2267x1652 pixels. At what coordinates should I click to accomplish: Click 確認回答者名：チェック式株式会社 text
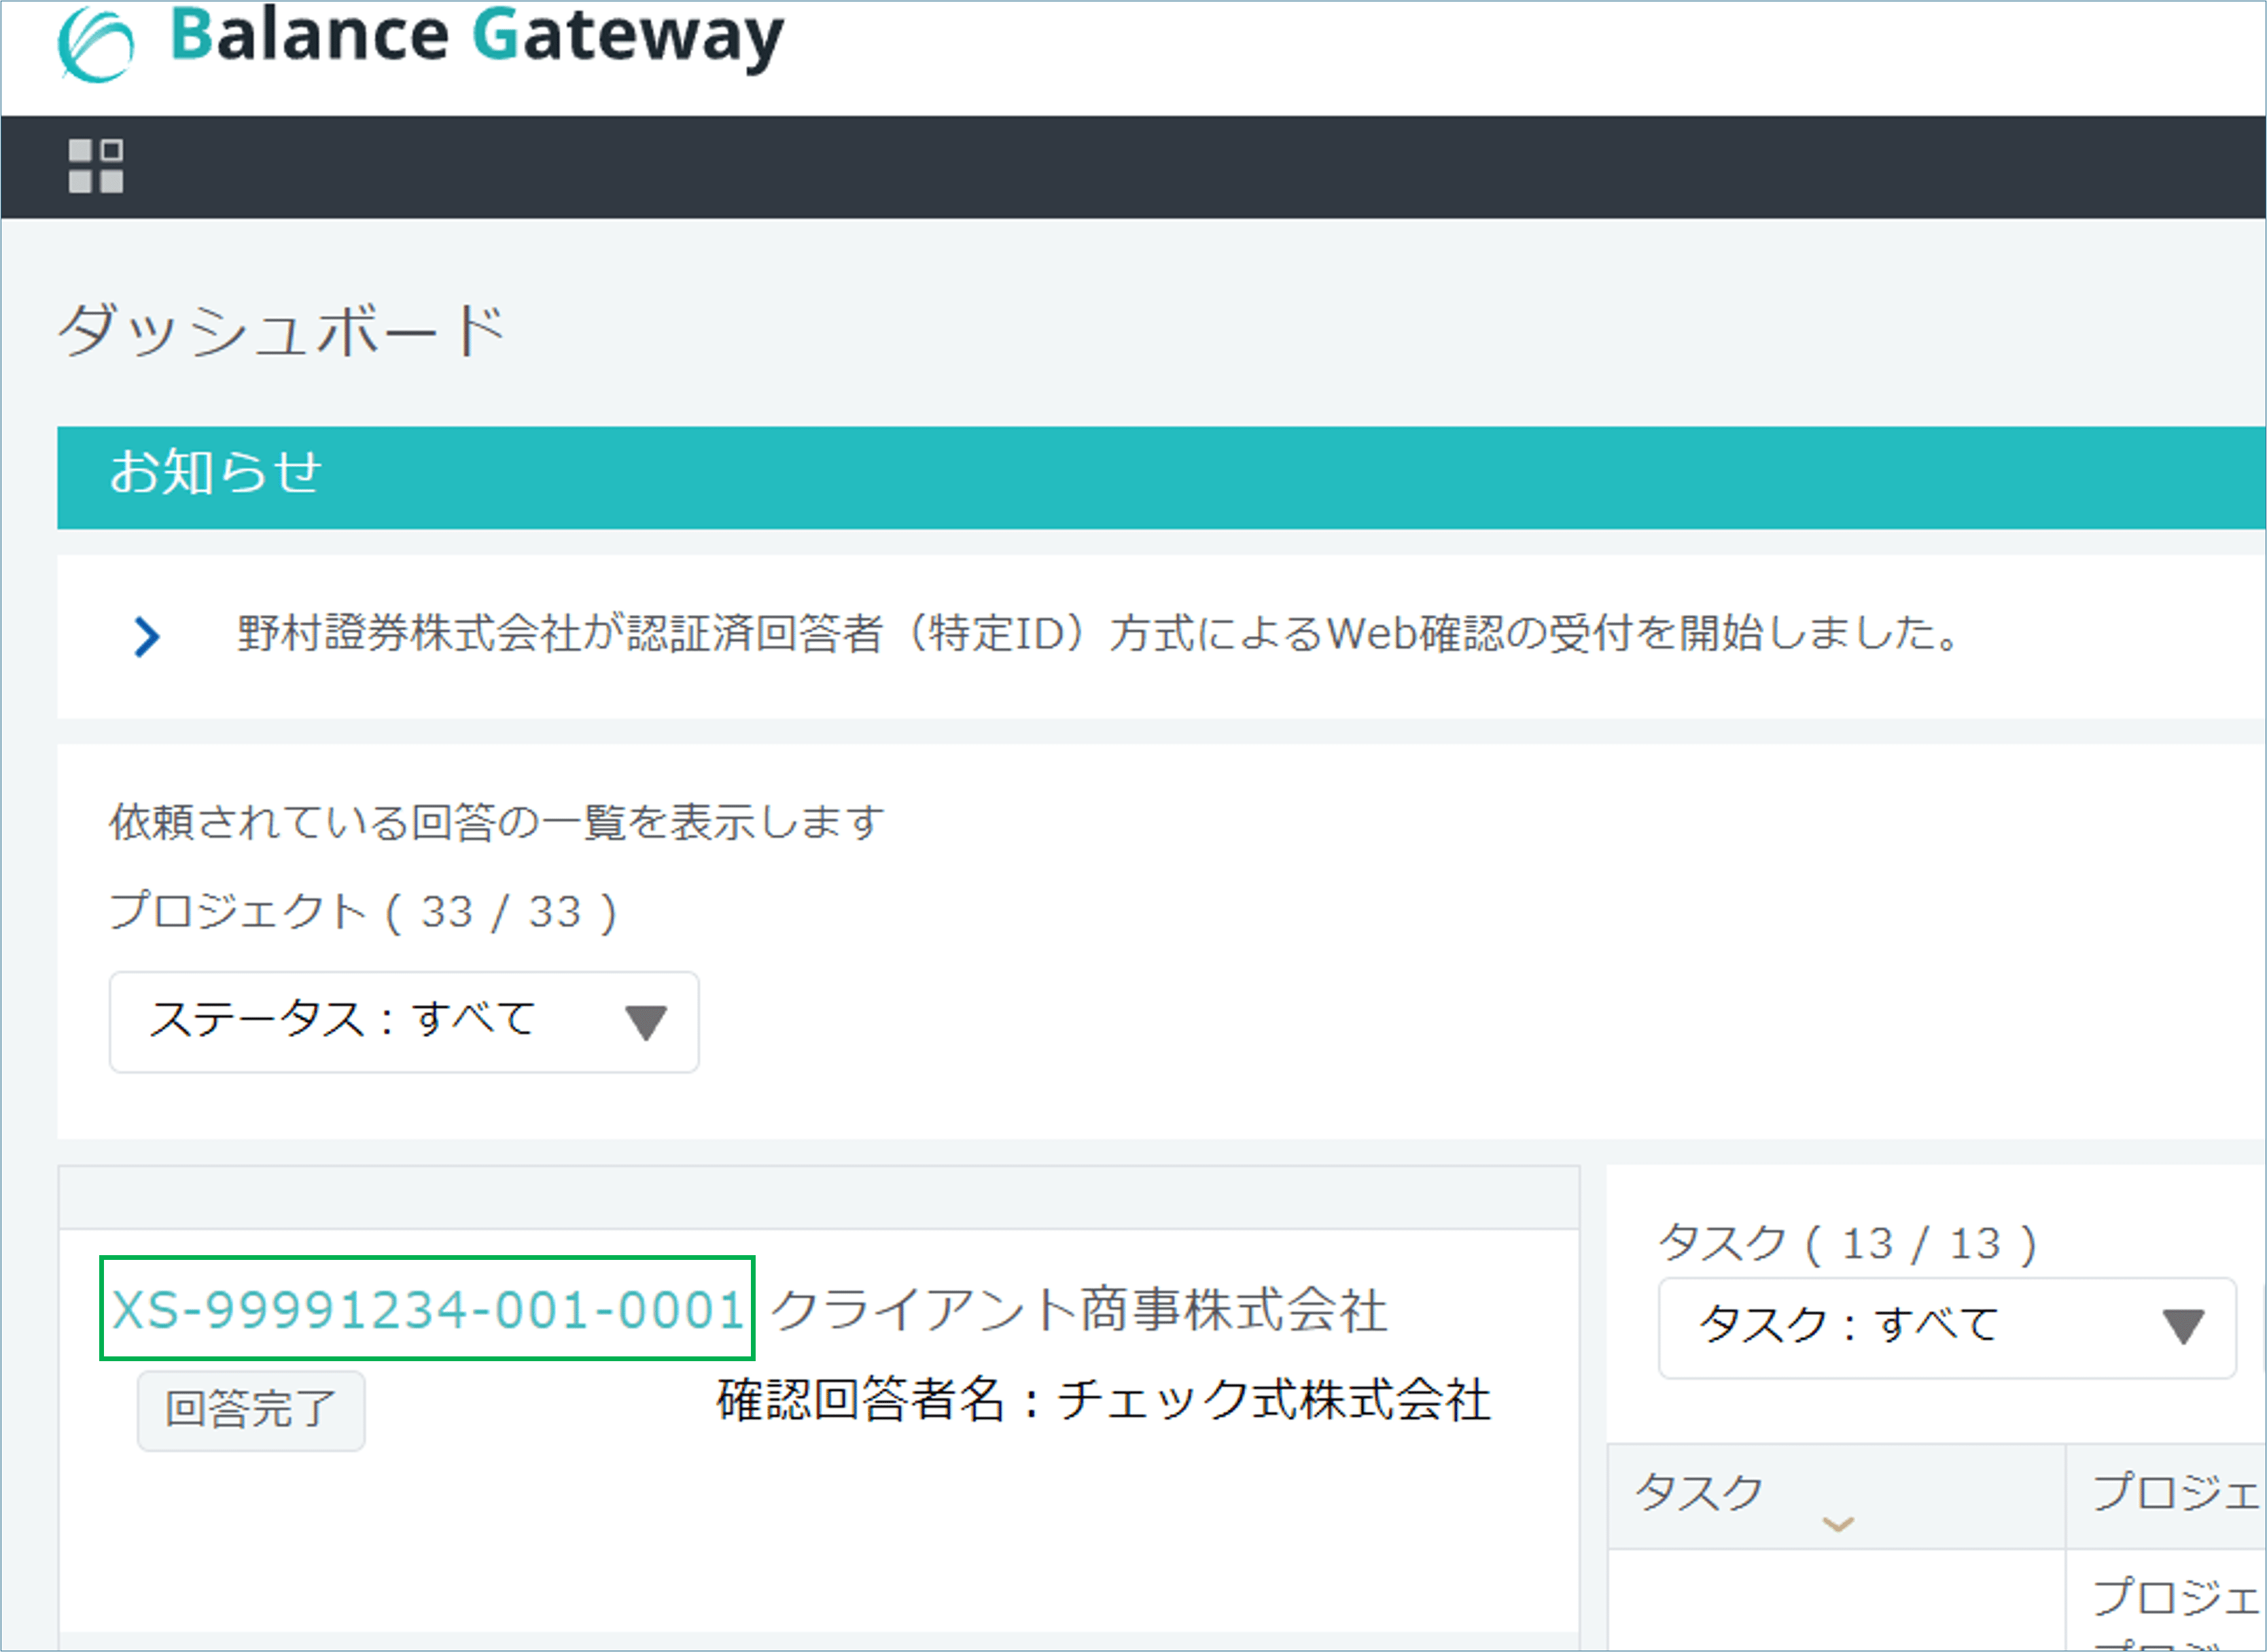[x=1103, y=1399]
